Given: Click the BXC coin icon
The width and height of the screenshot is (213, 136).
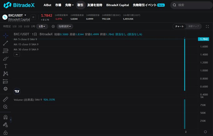Looking at the screenshot, I should tap(5, 17).
